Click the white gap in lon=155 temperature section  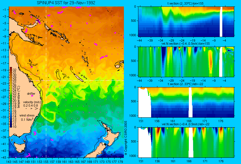pos(221,21)
